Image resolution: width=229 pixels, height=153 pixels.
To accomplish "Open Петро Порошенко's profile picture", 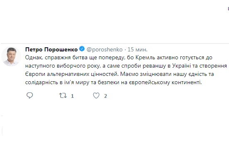I will click(x=11, y=56).
